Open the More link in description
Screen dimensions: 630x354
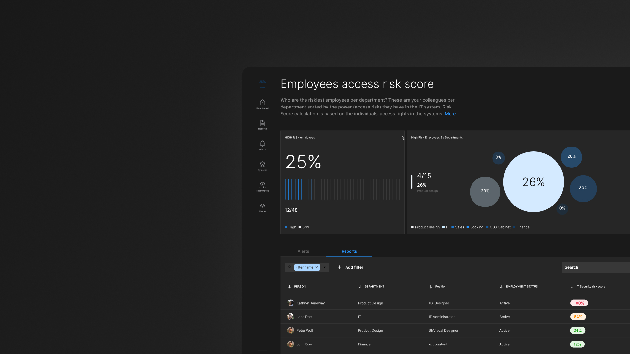pyautogui.click(x=450, y=114)
